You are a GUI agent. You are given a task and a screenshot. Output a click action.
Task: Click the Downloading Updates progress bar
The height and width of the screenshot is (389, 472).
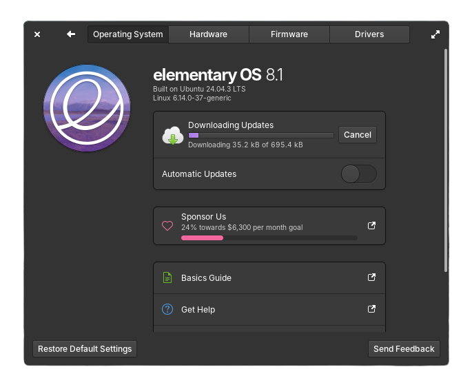[x=261, y=136]
